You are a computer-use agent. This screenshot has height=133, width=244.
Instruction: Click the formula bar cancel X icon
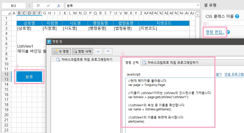38,5
